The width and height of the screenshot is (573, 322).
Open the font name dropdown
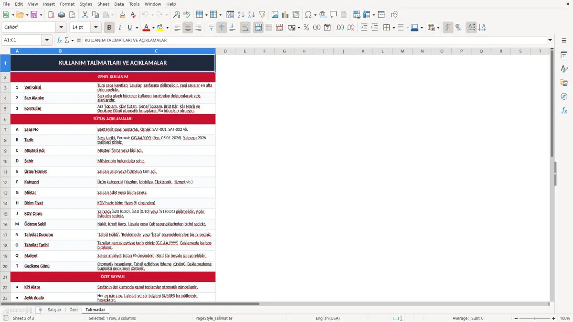click(61, 28)
